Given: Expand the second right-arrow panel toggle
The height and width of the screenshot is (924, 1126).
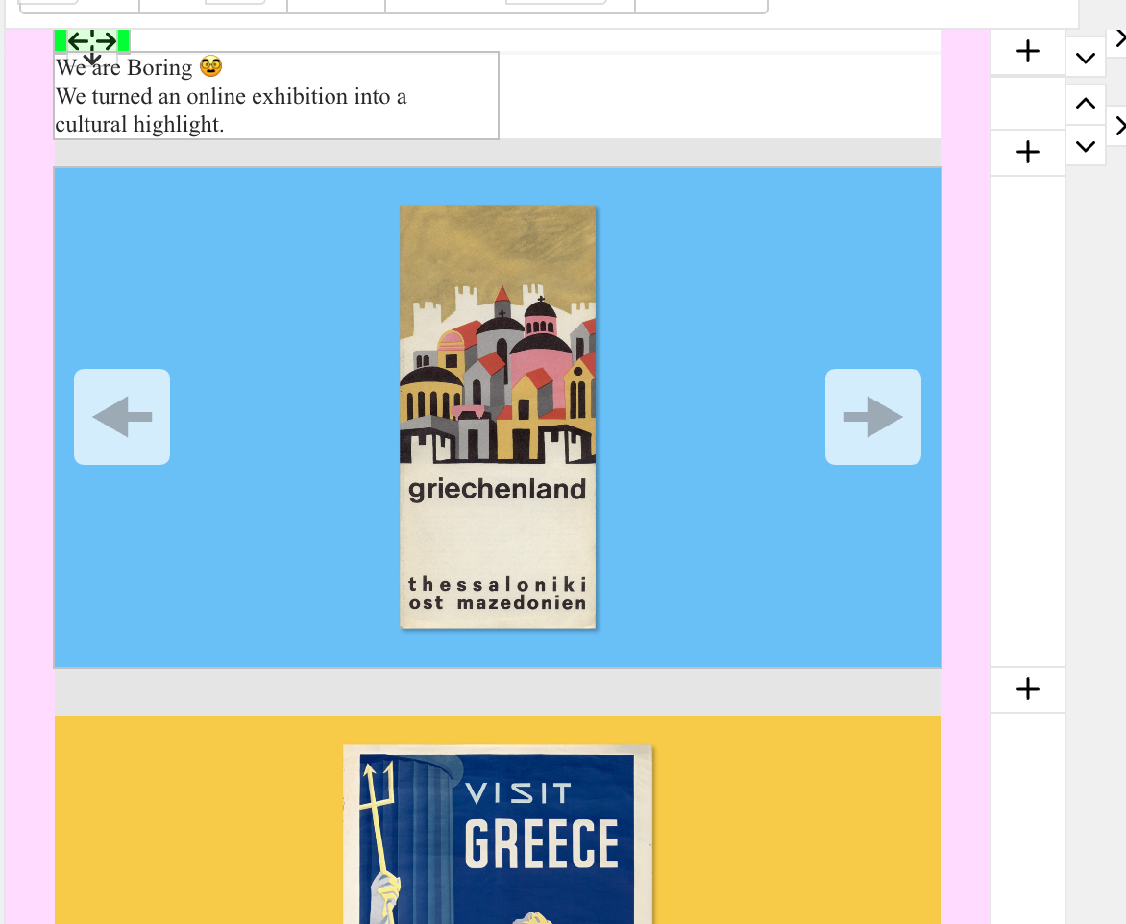Looking at the screenshot, I should click(1118, 126).
